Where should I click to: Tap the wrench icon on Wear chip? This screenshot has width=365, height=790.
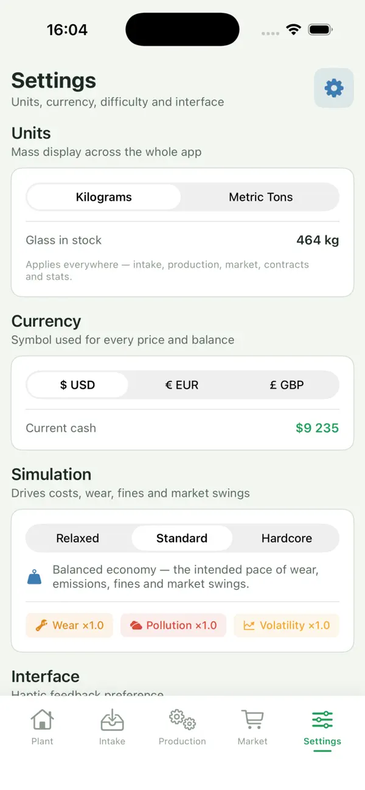pyautogui.click(x=41, y=625)
